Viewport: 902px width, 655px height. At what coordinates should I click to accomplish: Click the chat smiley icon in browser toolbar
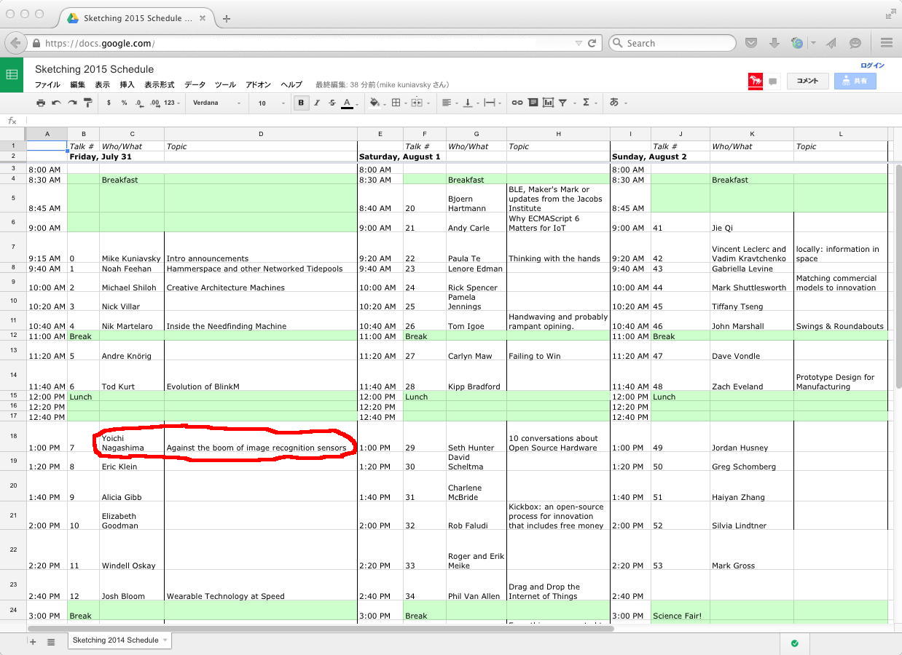point(855,43)
